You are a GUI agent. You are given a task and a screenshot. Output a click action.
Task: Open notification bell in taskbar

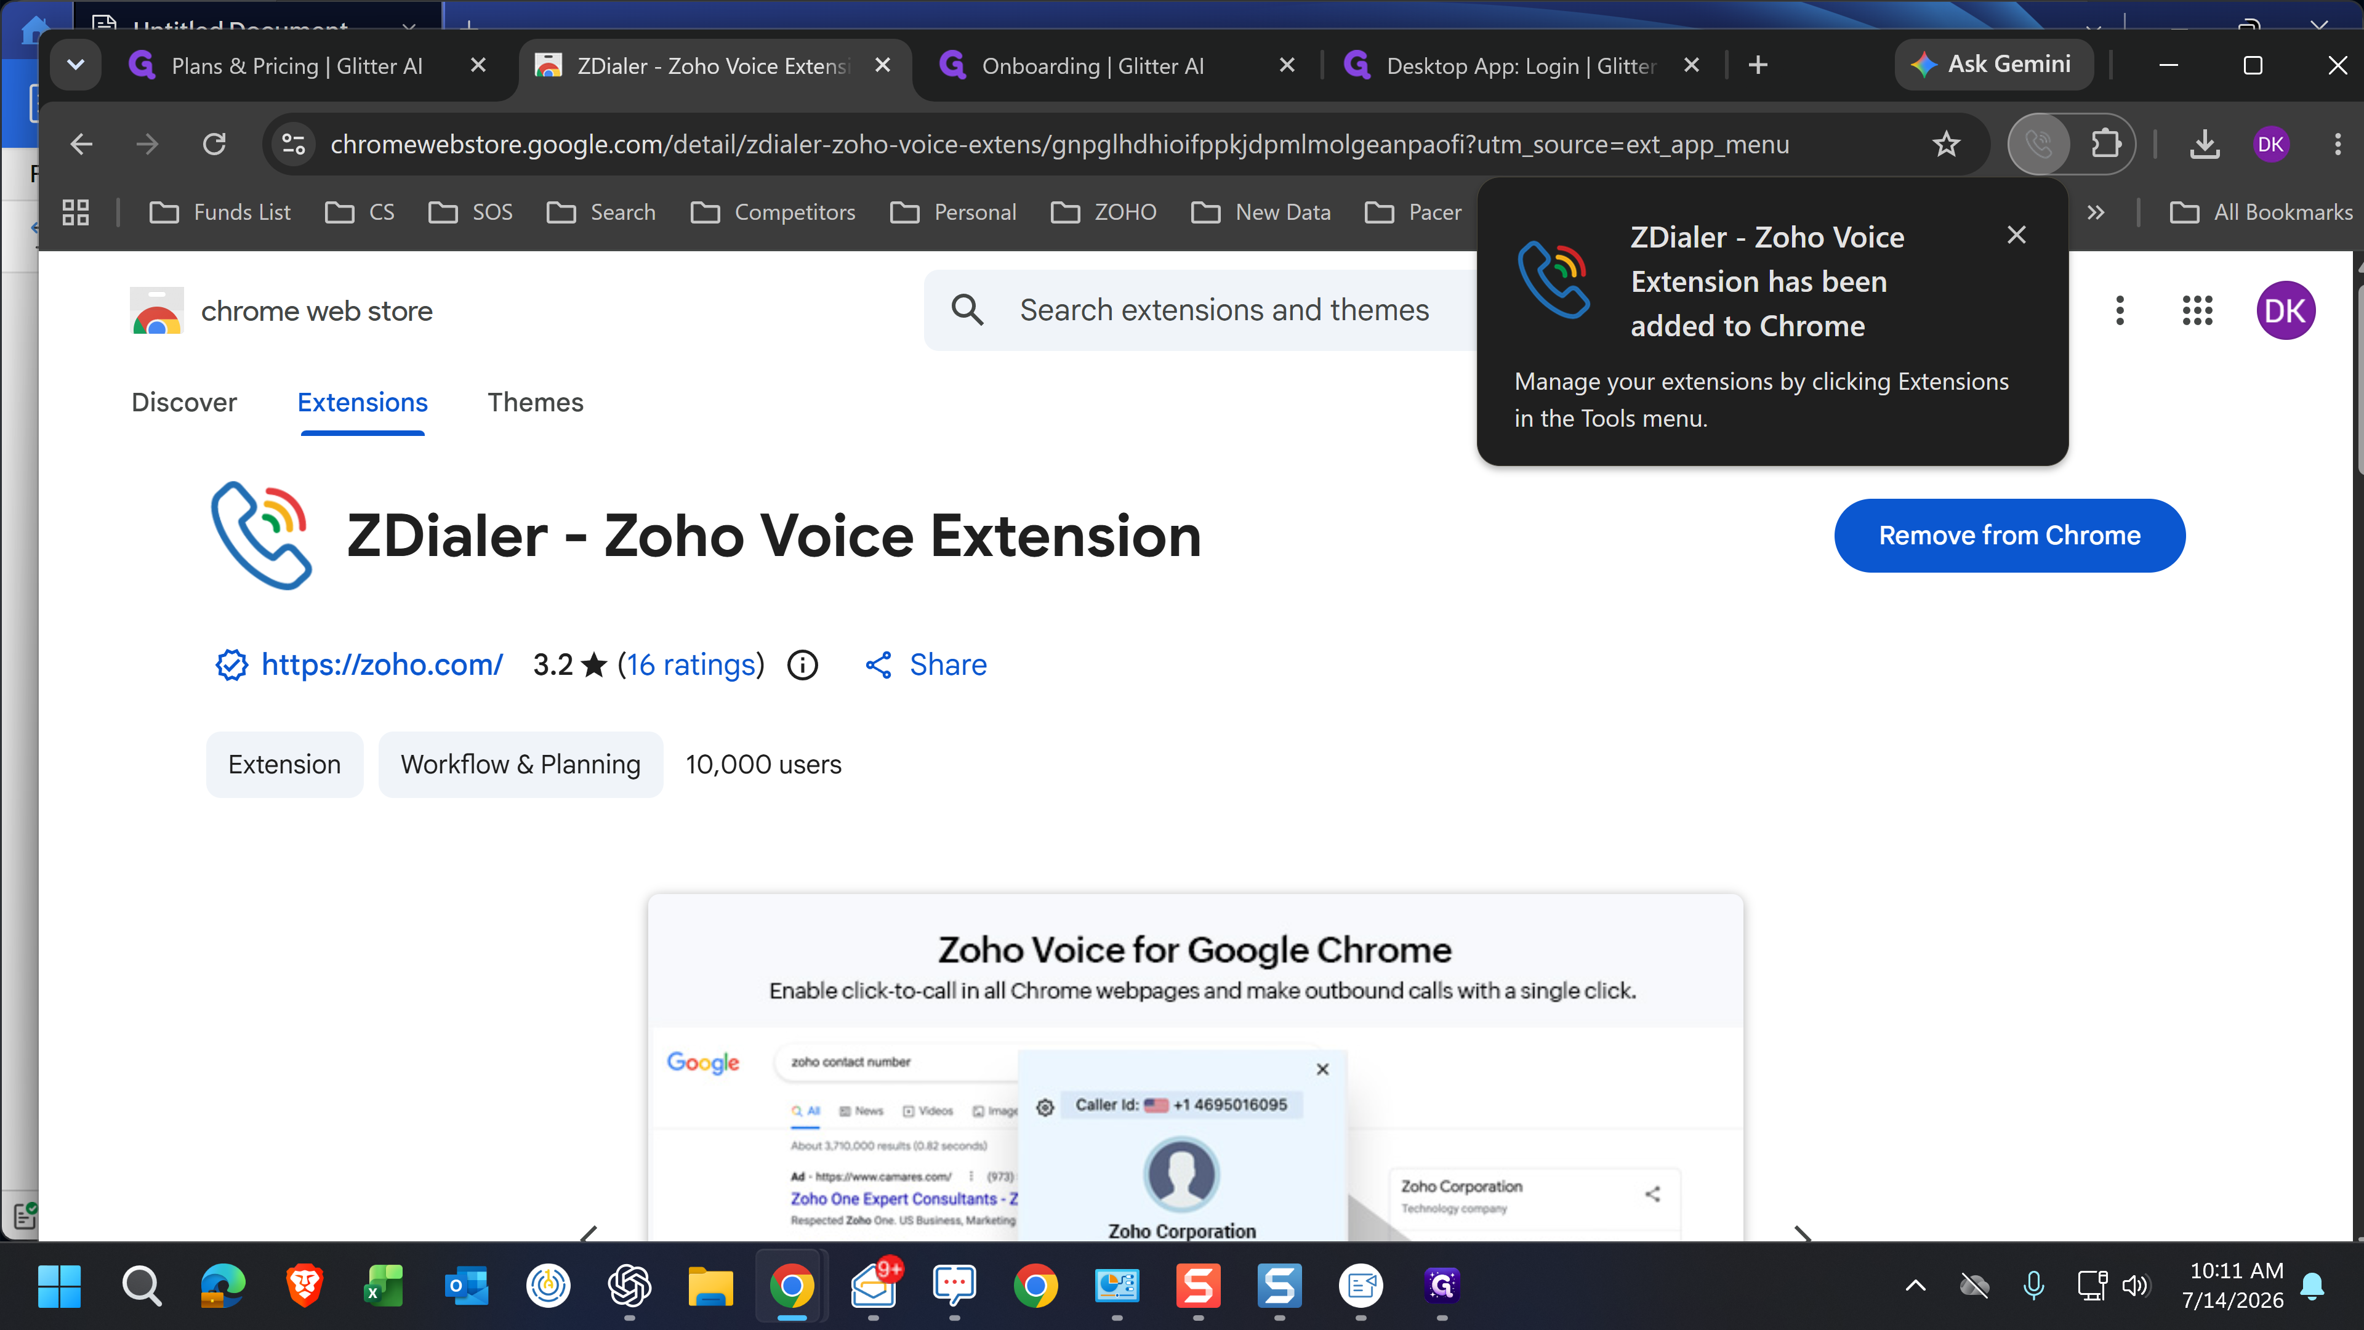[2313, 1286]
